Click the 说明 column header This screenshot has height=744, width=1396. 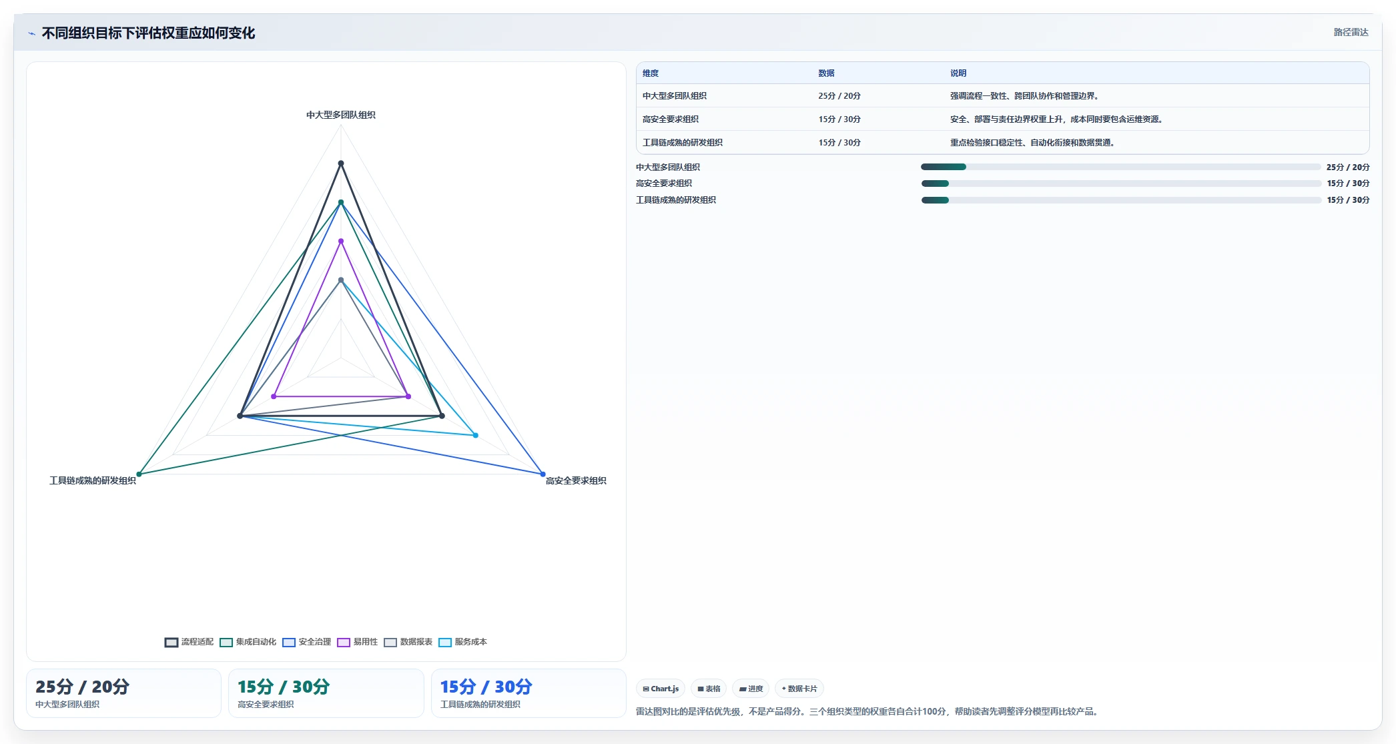(958, 73)
